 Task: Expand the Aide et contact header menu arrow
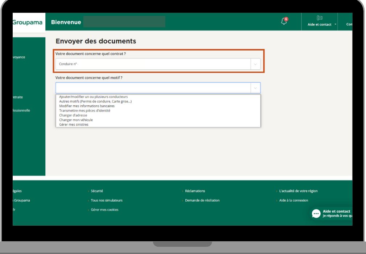click(x=336, y=24)
